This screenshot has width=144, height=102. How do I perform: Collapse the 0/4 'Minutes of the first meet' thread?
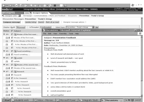coord(4,34)
